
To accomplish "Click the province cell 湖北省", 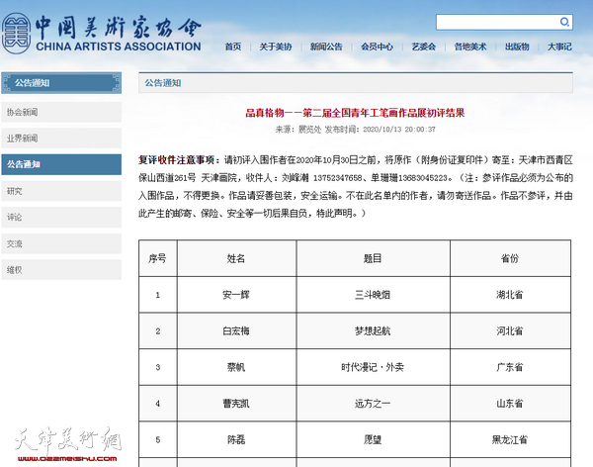I will point(510,295).
